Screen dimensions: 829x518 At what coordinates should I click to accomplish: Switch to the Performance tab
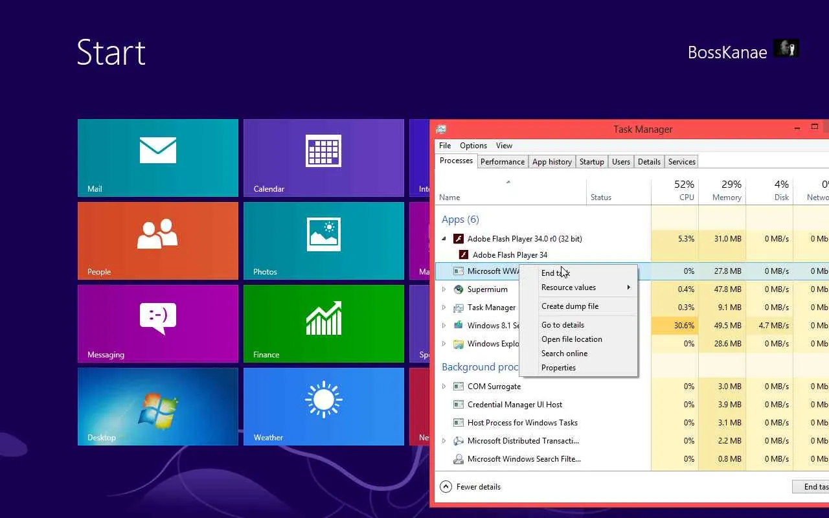[503, 162]
